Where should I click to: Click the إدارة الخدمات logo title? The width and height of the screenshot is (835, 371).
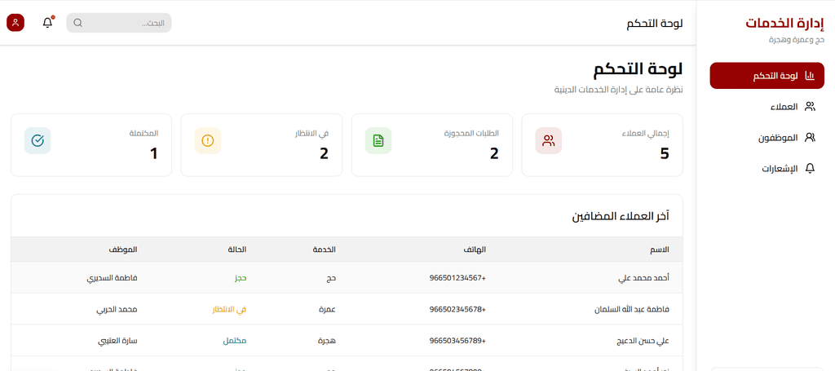784,24
